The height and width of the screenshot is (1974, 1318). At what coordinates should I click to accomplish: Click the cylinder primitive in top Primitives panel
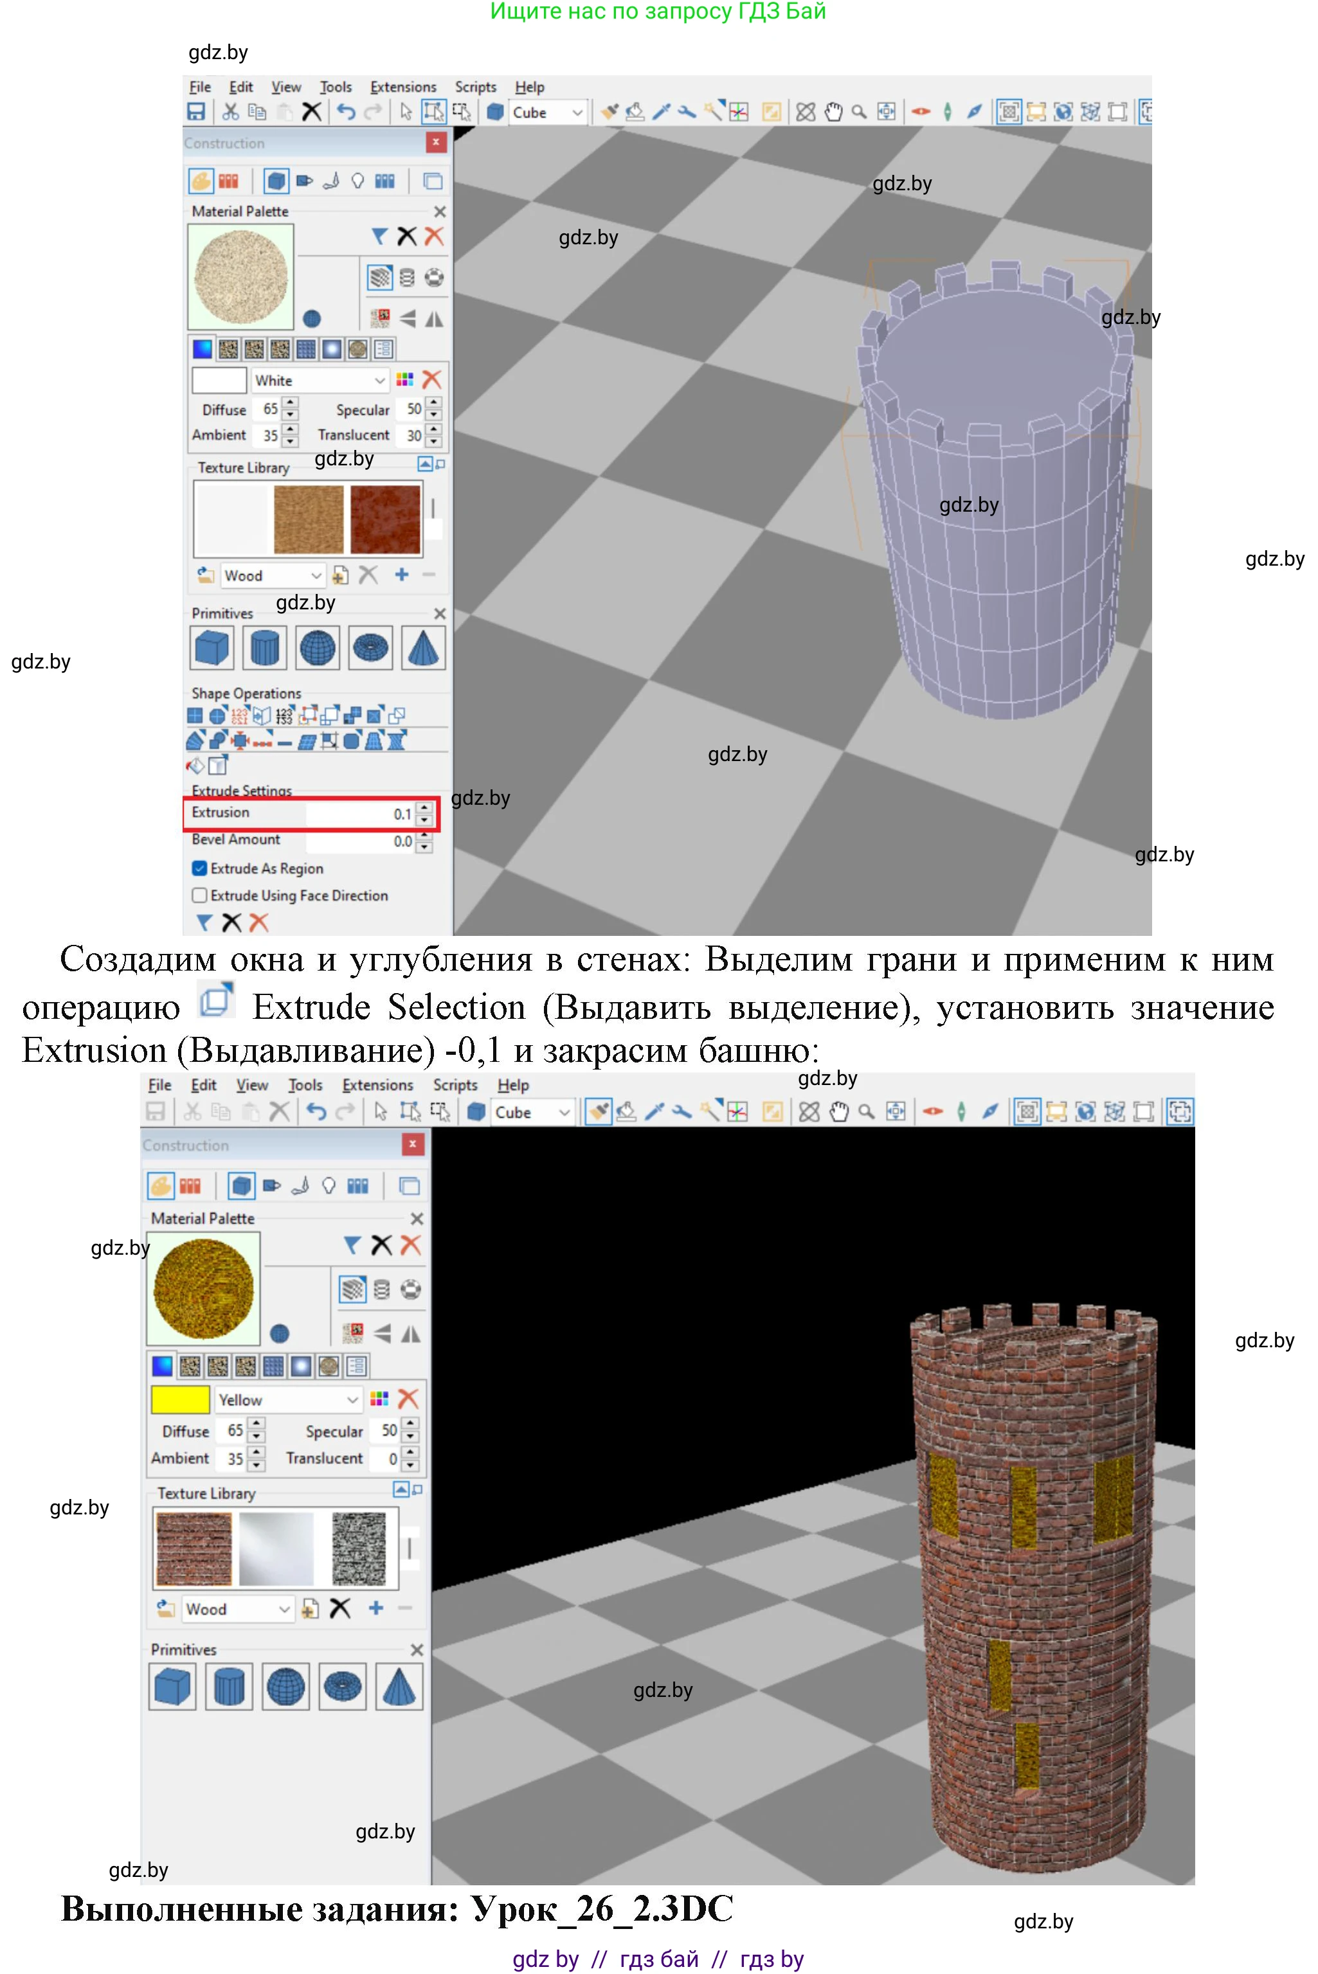point(265,649)
